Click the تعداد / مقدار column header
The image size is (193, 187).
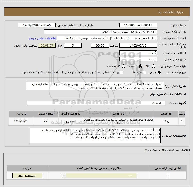click(x=46, y=114)
